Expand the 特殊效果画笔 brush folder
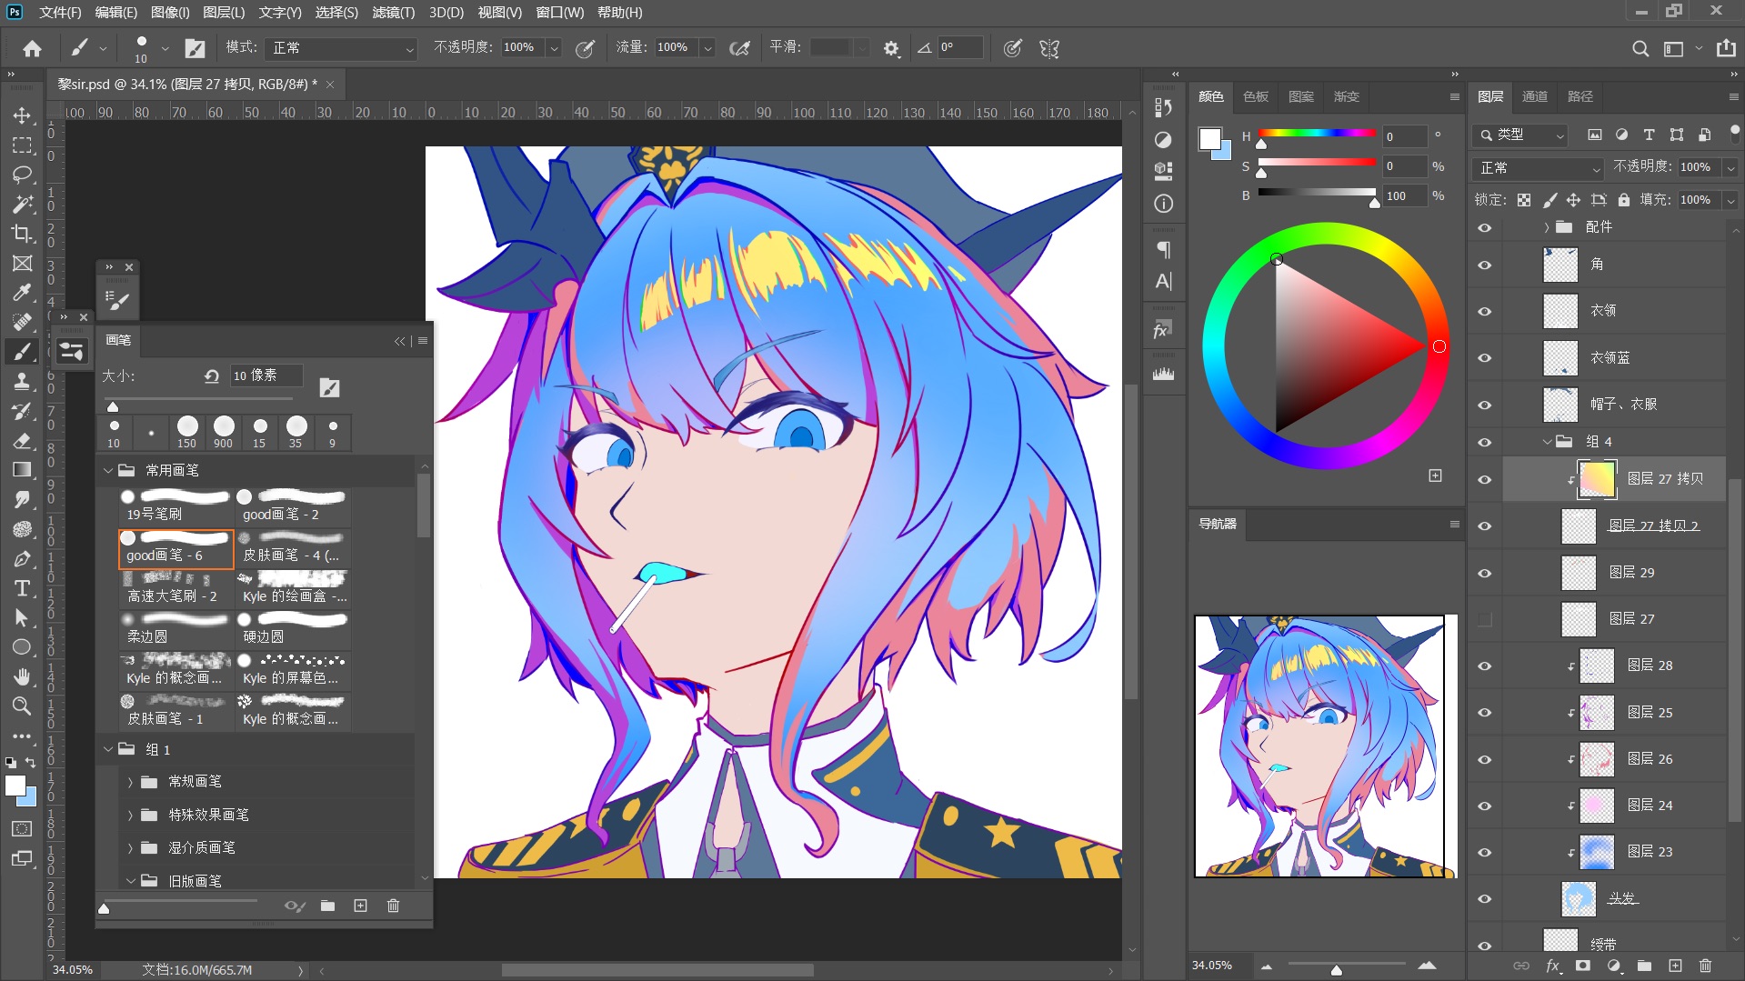The height and width of the screenshot is (981, 1745). coord(130,816)
